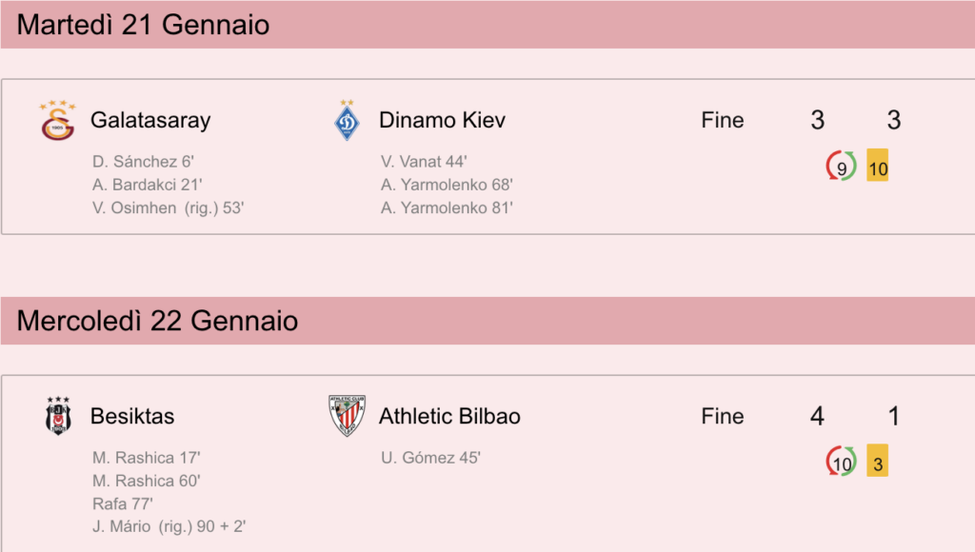
Task: Open yellow cards badge showing 3
Action: 877,461
